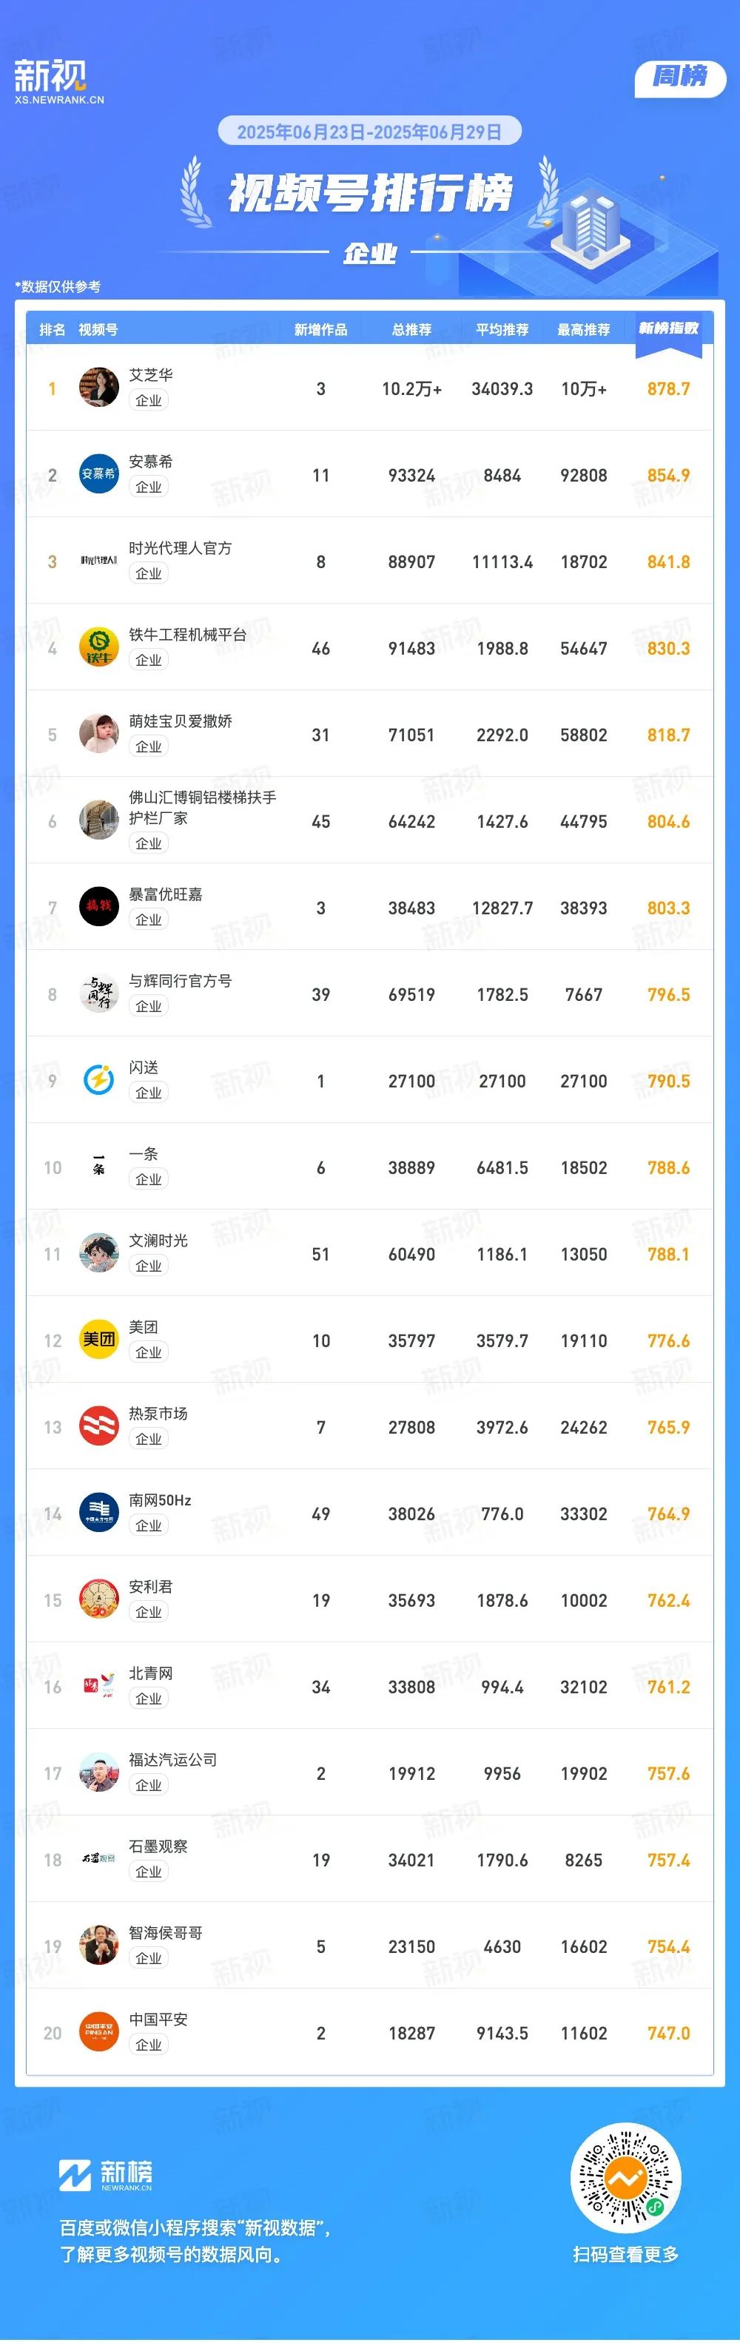Click the 新榜指数 column header
Screen dimensions: 740x2348
point(668,328)
